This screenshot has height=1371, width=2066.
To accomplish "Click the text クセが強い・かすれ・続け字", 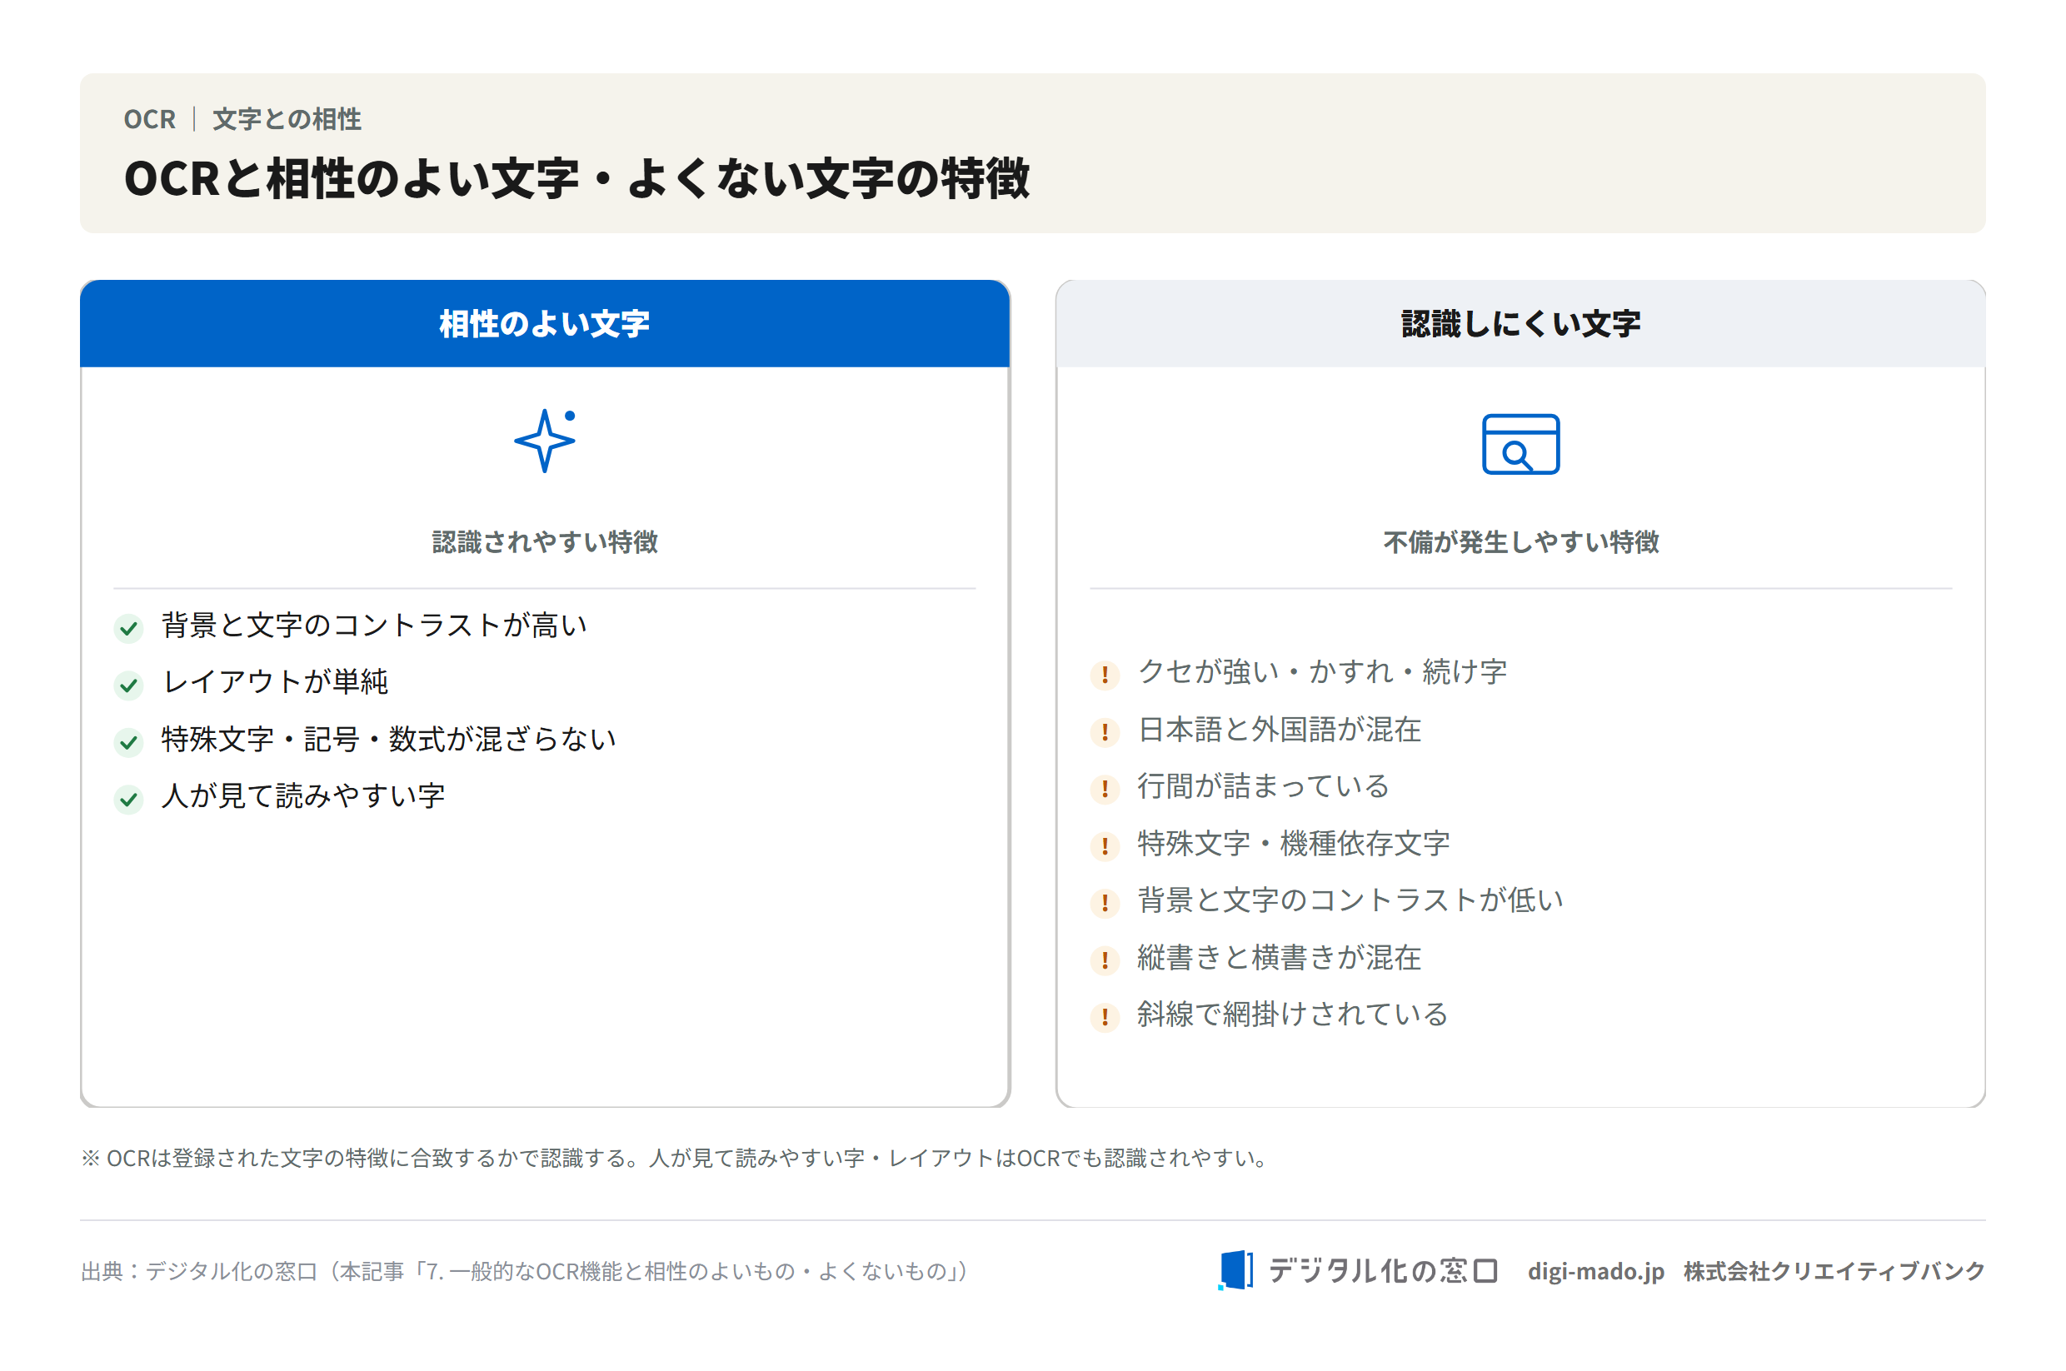I will (1322, 672).
